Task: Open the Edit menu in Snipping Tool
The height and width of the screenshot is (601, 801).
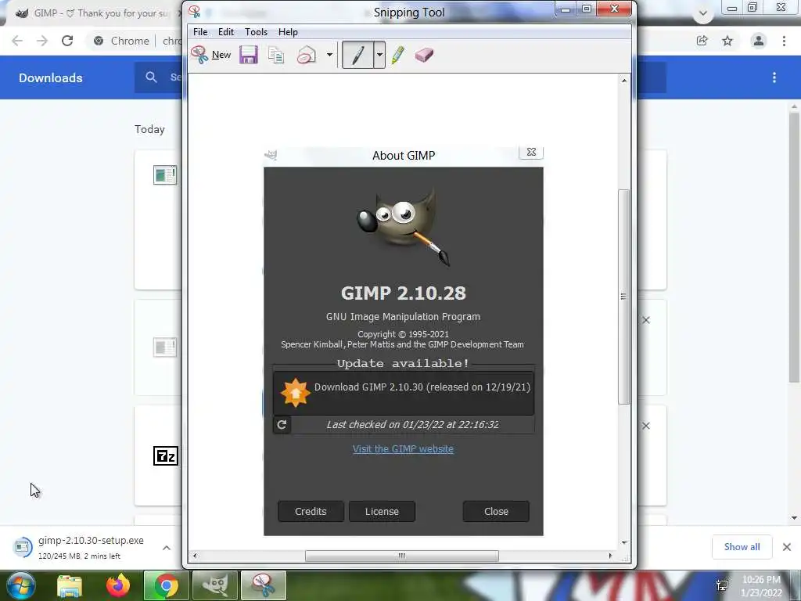Action: 226,31
